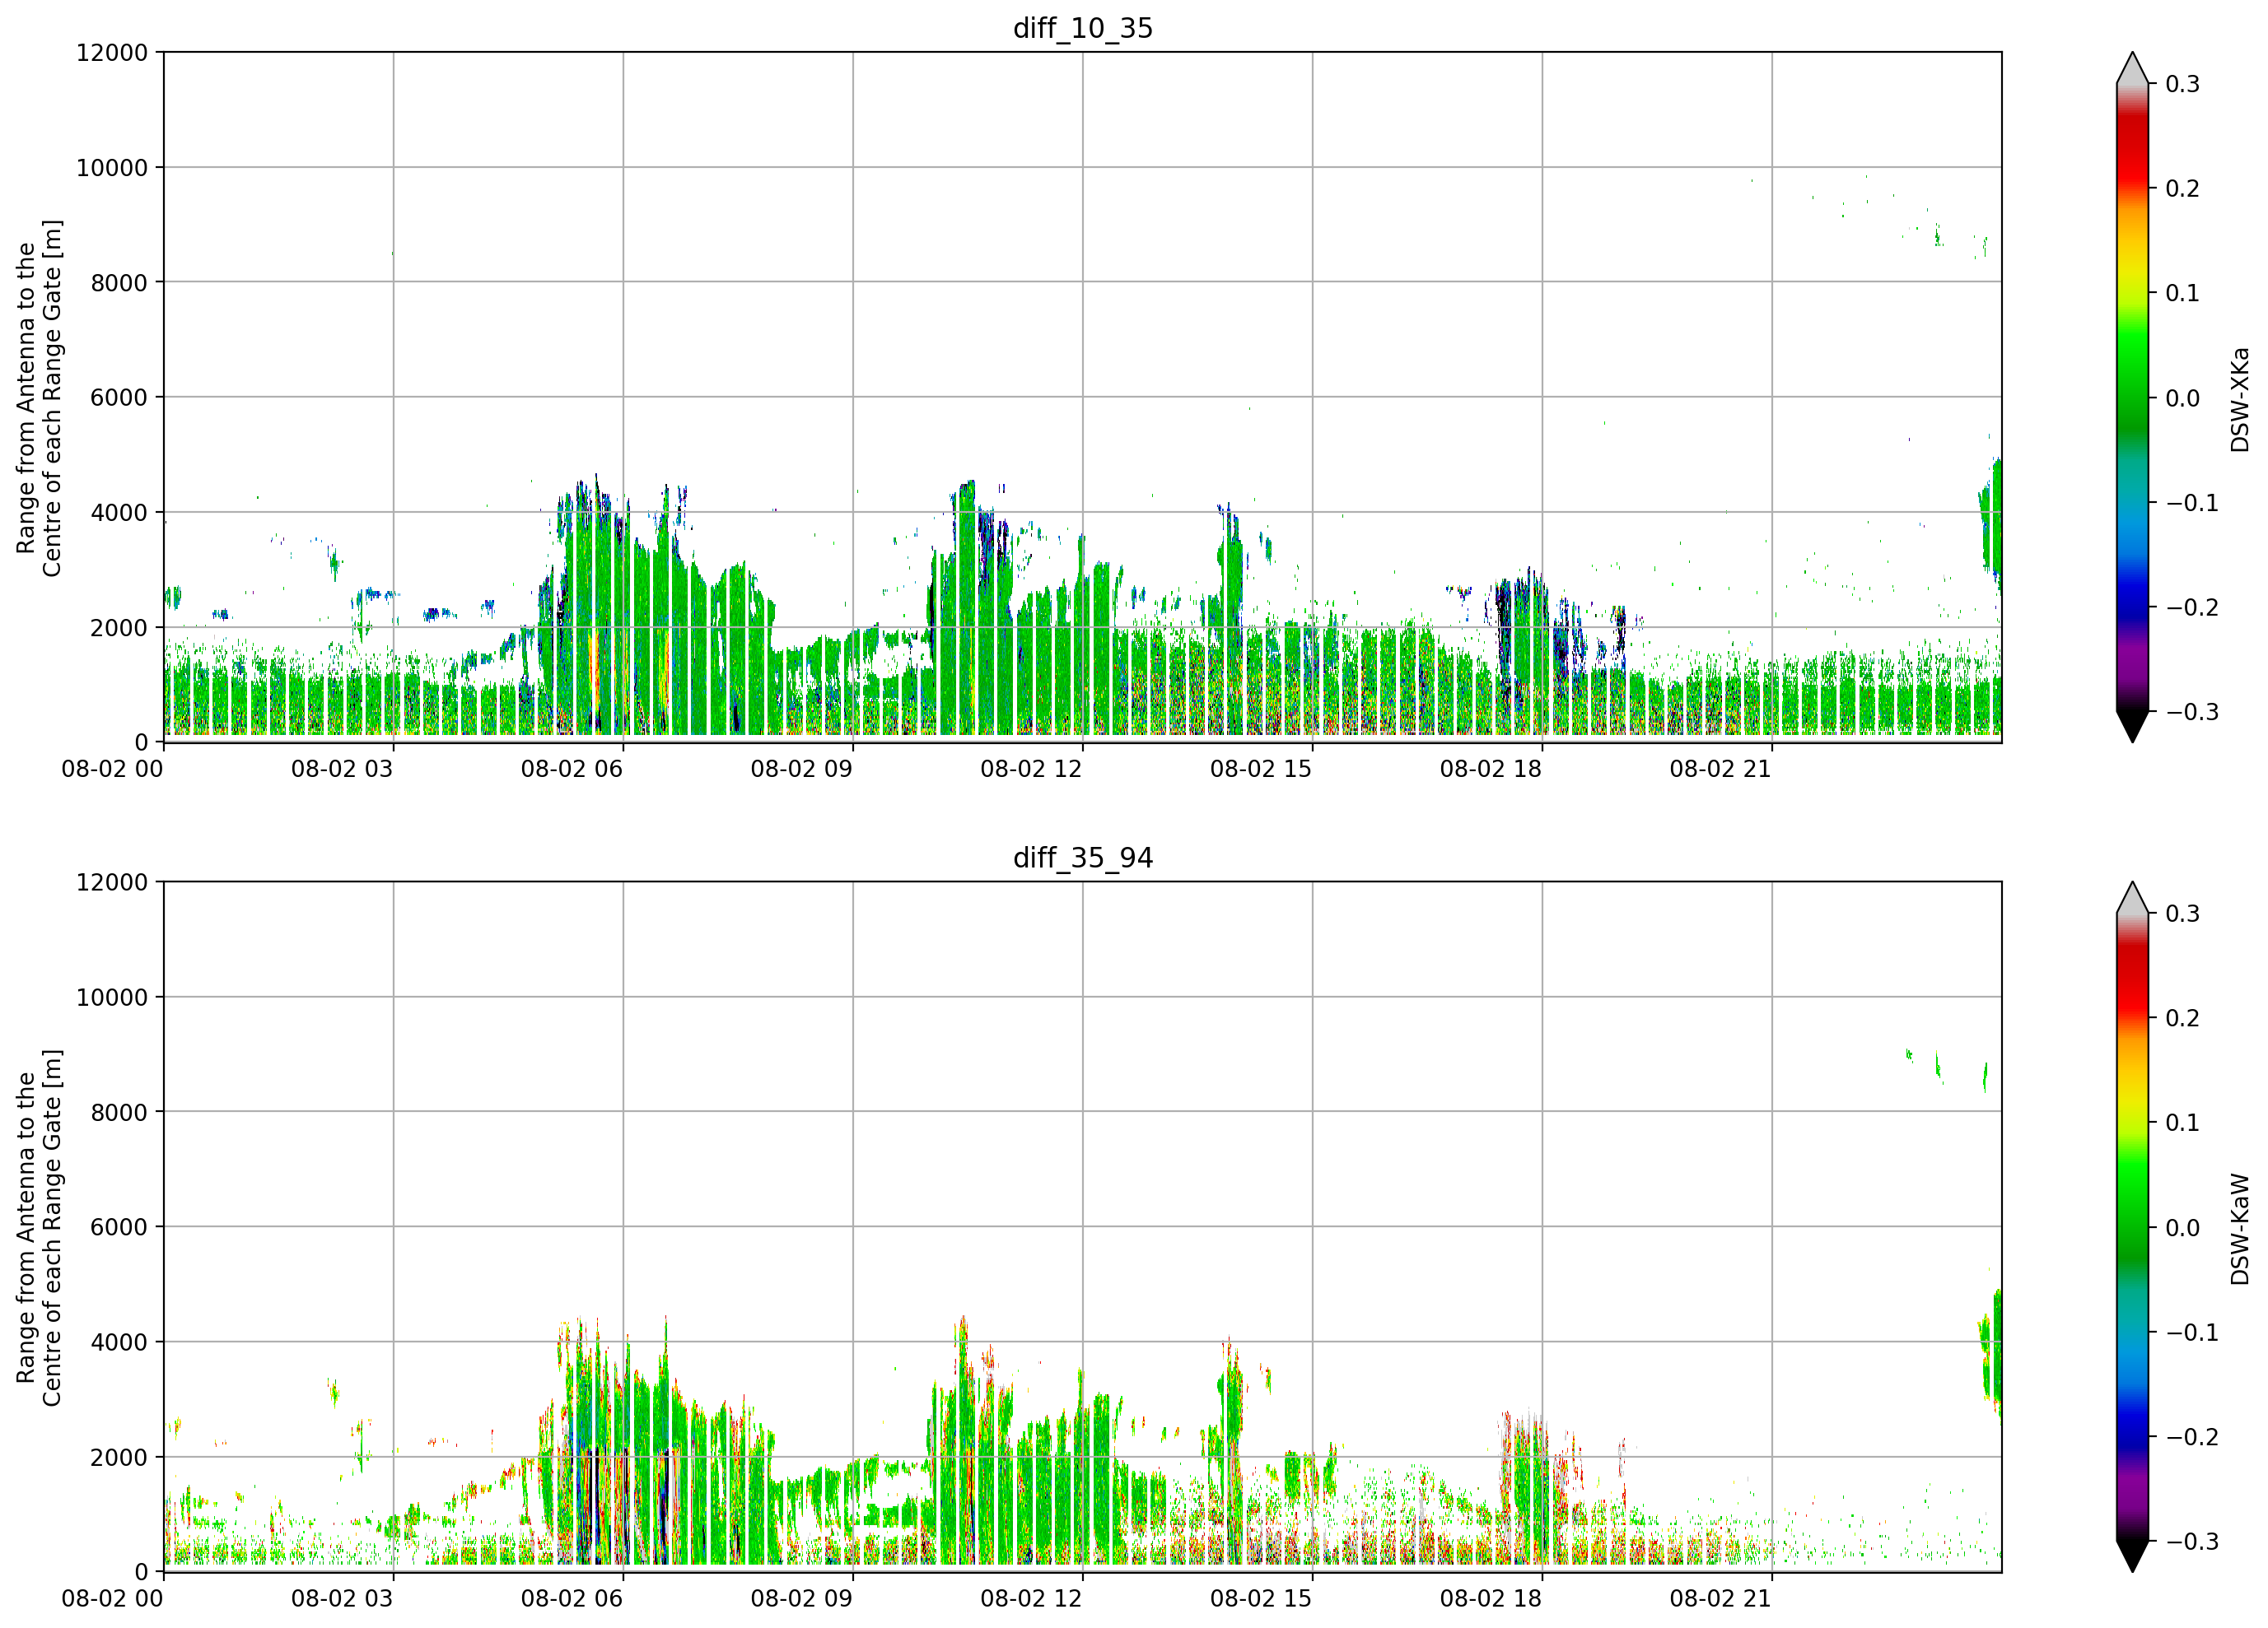
Task: Click the 0.2 tick on DSW-KaW colorbar
Action: [2183, 1018]
